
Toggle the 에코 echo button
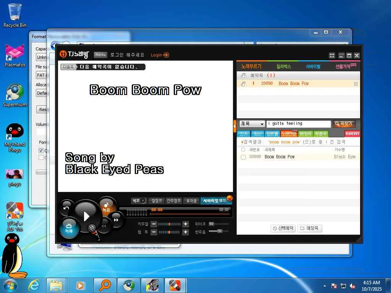click(x=139, y=201)
